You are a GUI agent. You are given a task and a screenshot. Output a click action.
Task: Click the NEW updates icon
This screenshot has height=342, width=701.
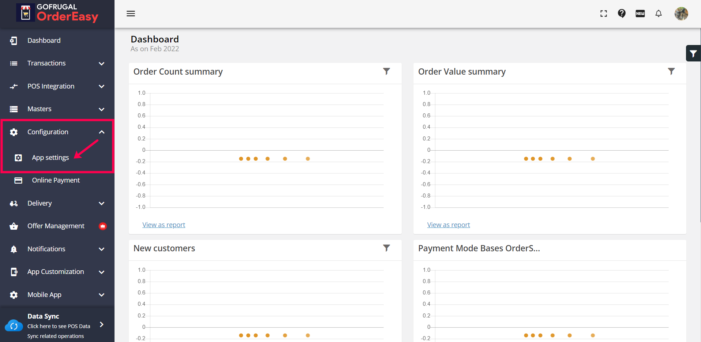640,14
